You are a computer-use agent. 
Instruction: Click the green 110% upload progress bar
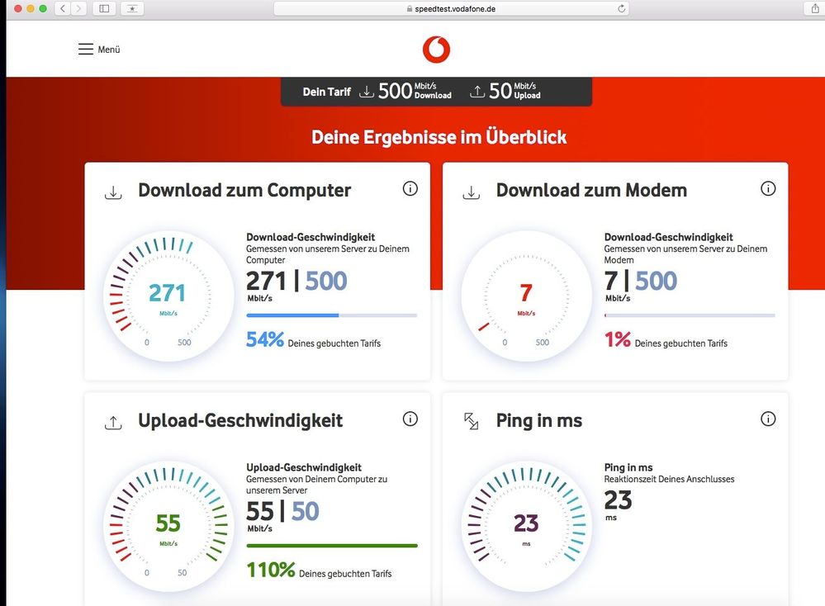pos(331,546)
